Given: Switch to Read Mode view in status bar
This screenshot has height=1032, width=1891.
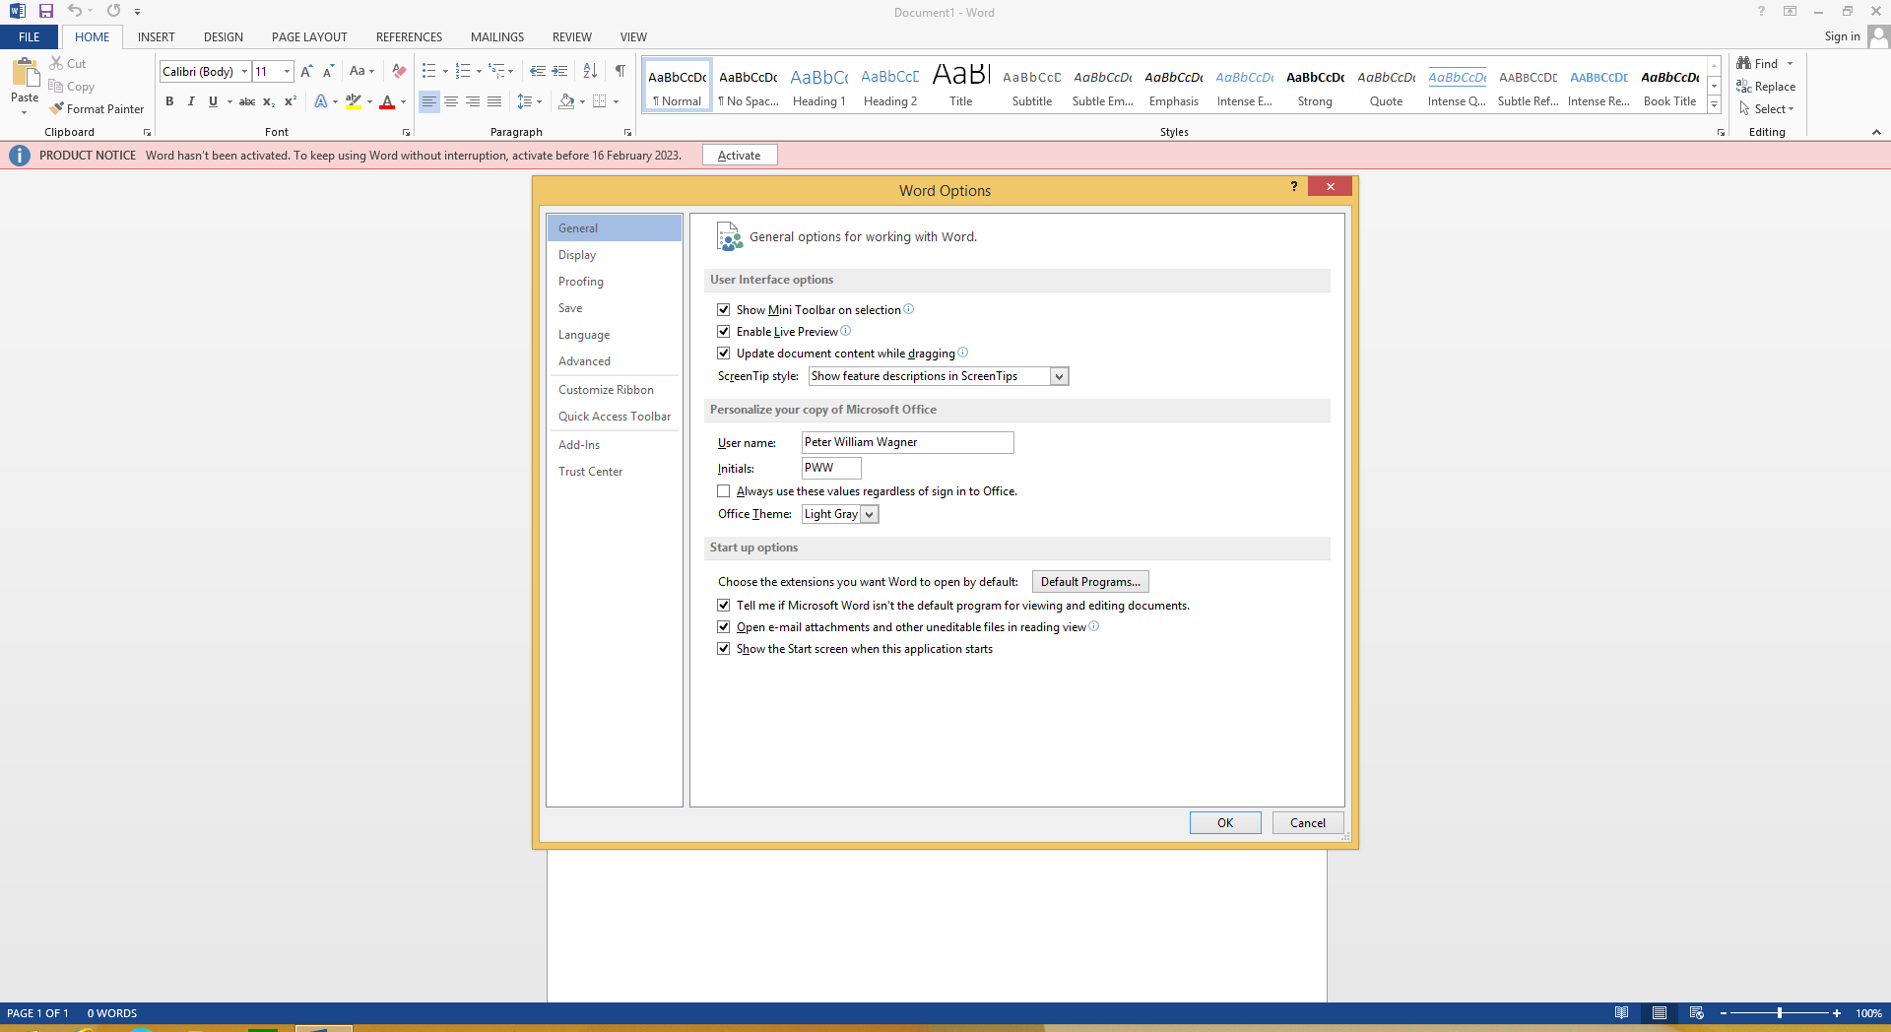Looking at the screenshot, I should [1621, 1013].
